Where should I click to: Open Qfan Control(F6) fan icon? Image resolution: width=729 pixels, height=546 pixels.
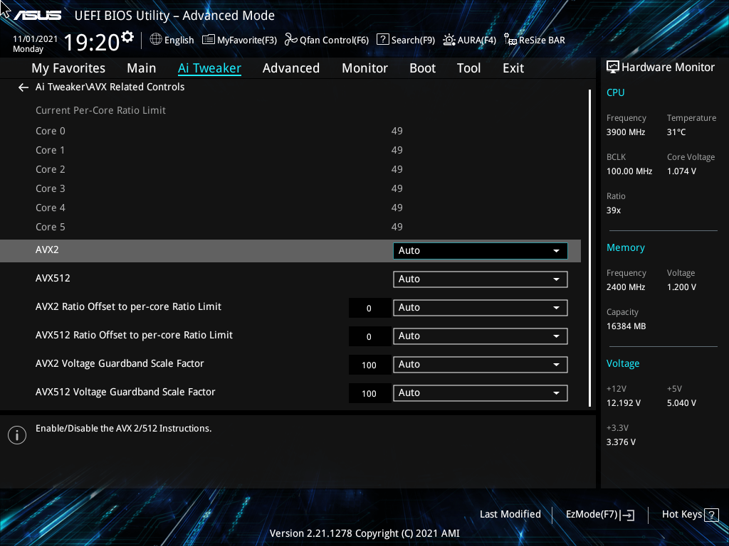291,40
